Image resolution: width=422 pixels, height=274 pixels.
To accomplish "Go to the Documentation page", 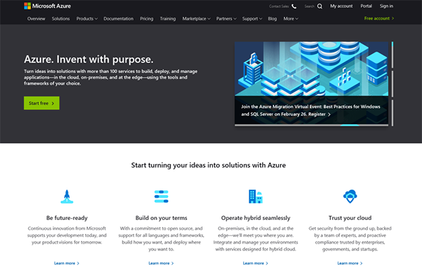I will coord(118,18).
